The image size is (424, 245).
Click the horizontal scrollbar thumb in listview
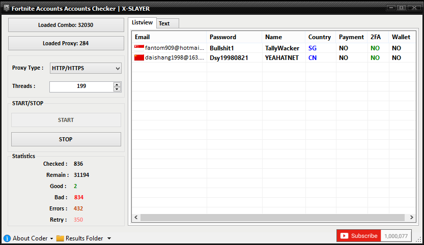[272, 218]
